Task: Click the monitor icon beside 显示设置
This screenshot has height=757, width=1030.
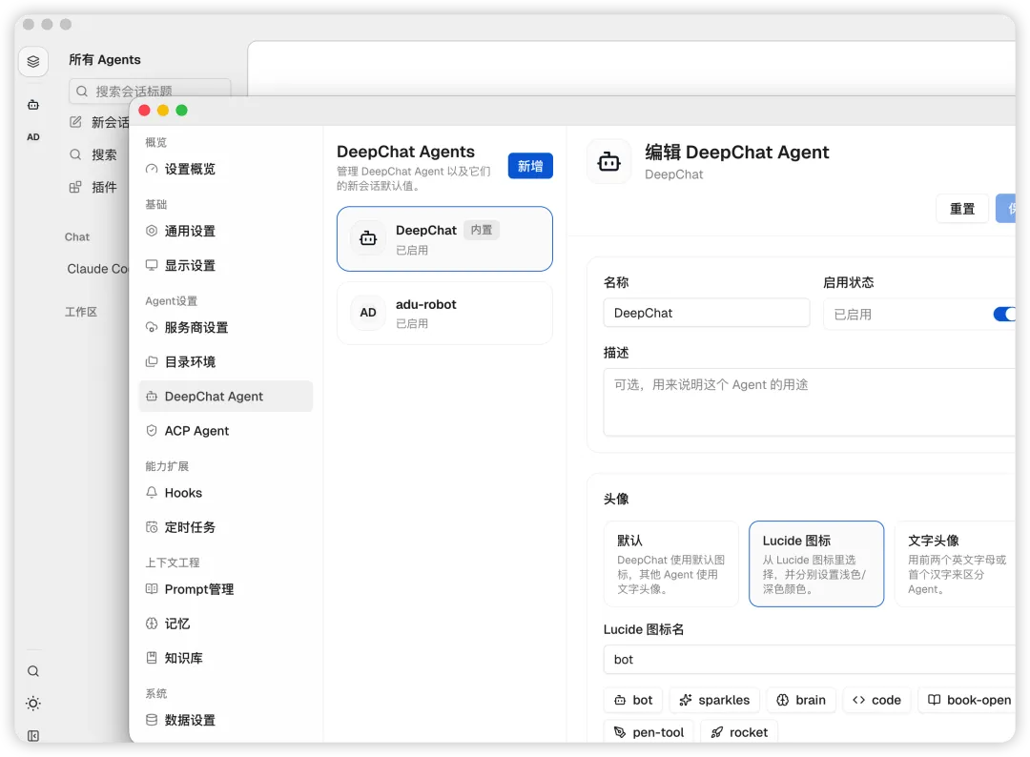Action: point(152,265)
